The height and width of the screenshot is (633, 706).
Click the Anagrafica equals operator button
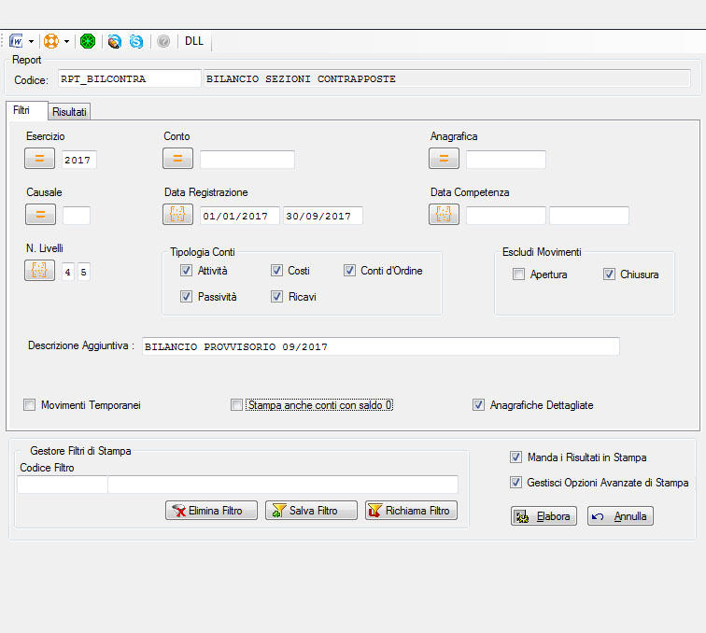coord(444,159)
